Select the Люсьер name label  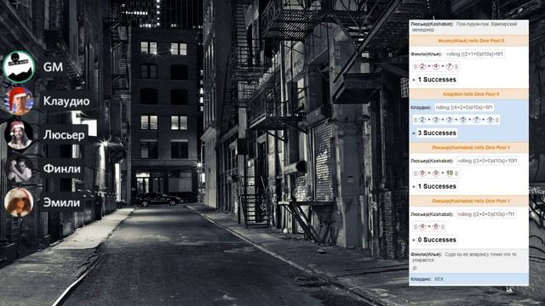pos(64,134)
